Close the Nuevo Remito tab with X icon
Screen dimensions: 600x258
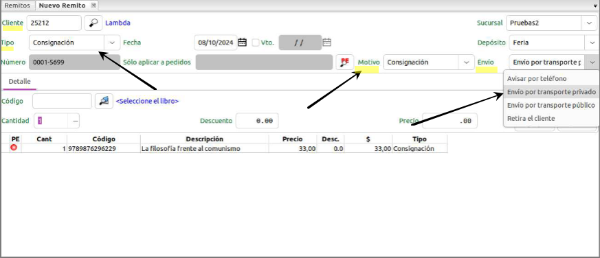tap(93, 5)
